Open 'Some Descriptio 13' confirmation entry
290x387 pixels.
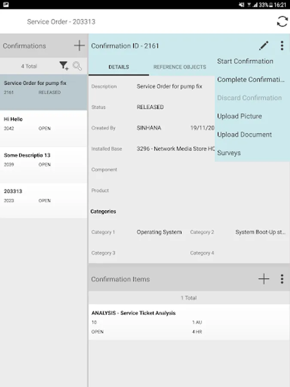pos(43,159)
